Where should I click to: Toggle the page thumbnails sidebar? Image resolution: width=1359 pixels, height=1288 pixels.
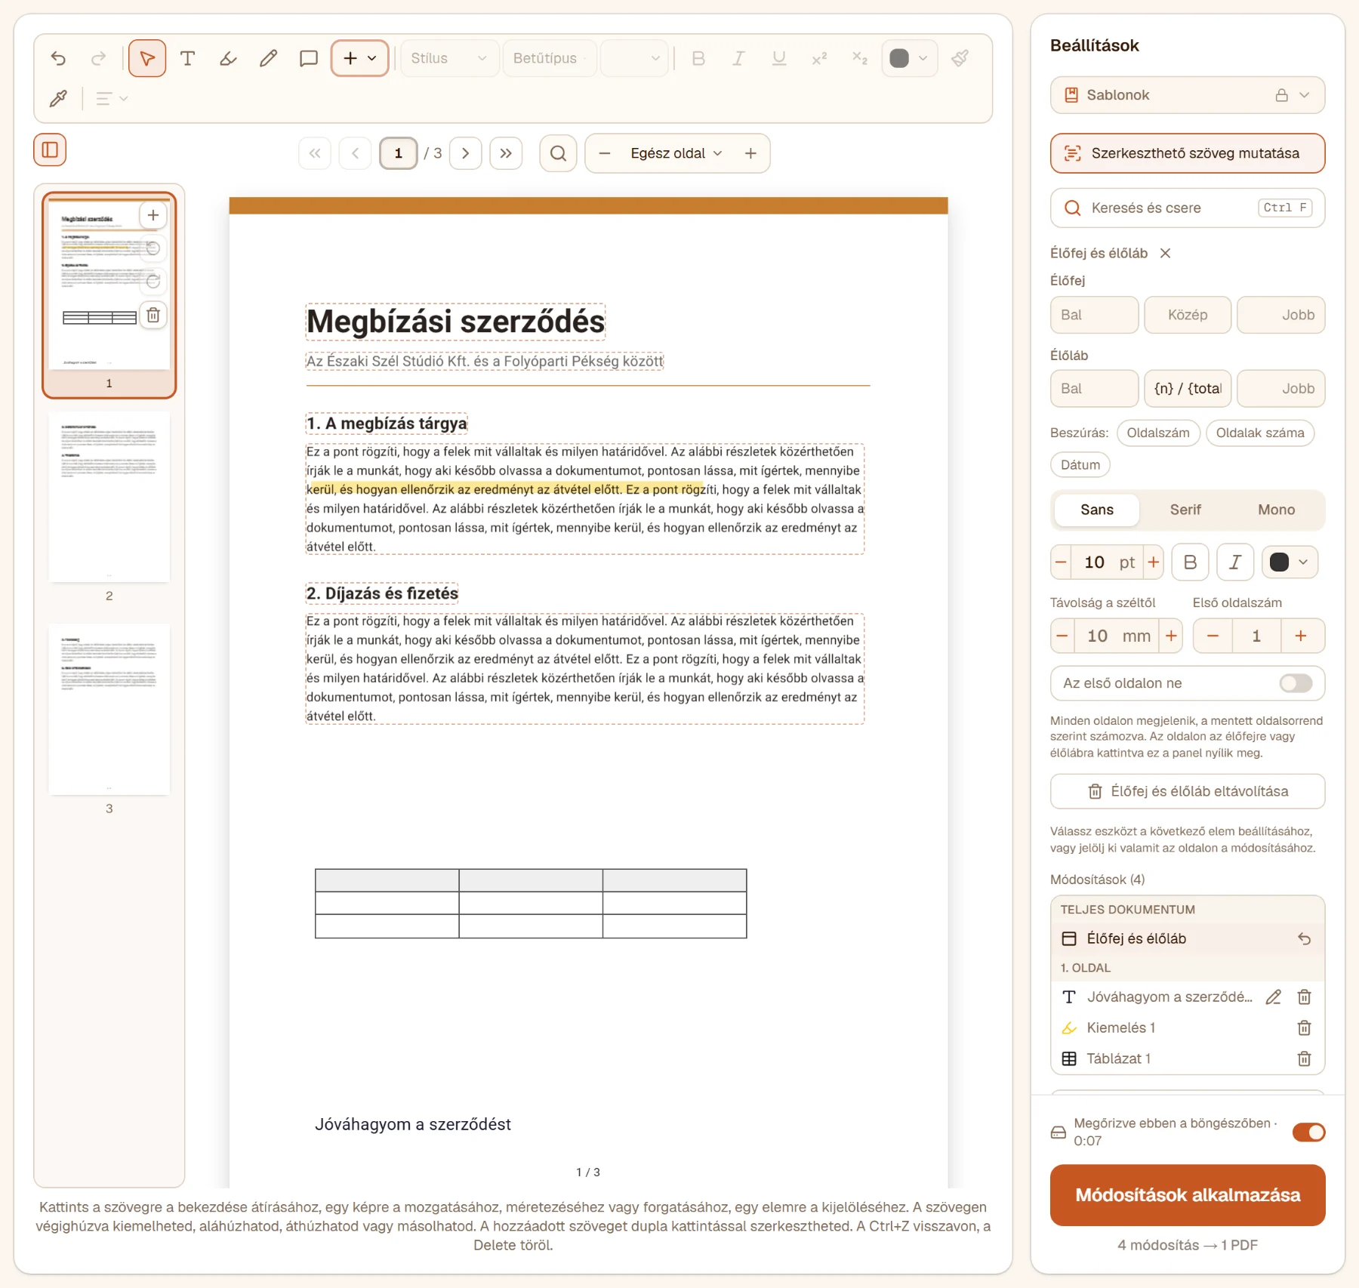click(50, 149)
